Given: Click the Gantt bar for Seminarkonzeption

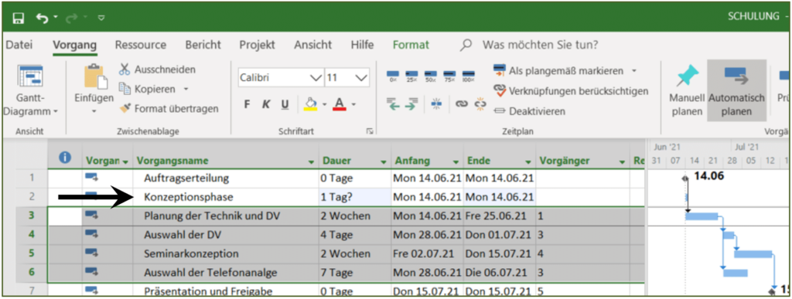Looking at the screenshot, I should pyautogui.click(x=753, y=254).
